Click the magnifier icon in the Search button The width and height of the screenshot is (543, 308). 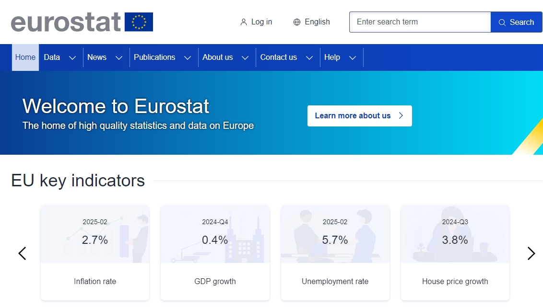[502, 22]
